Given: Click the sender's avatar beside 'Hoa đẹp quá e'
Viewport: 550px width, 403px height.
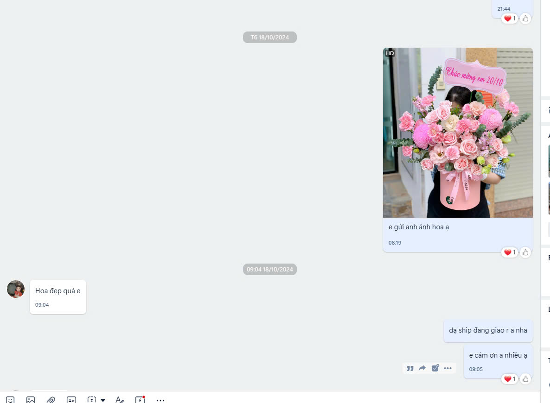Looking at the screenshot, I should (16, 289).
